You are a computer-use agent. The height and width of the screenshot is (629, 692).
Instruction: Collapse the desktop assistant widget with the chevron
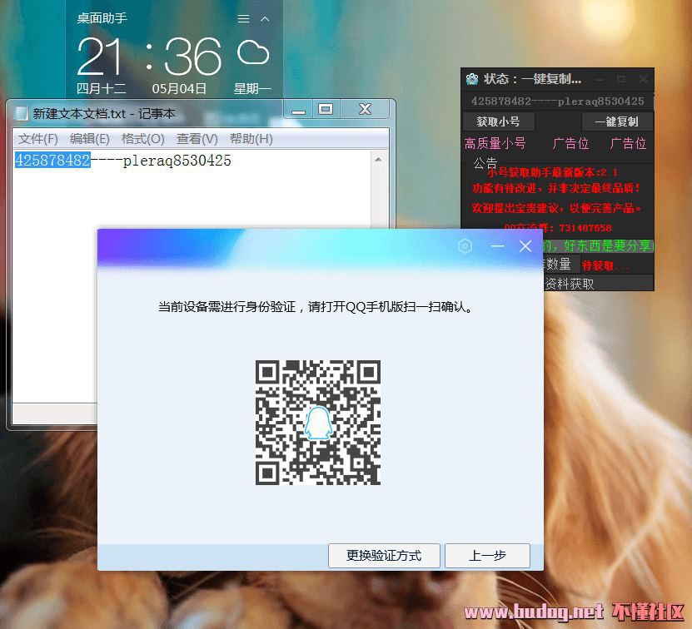point(266,18)
